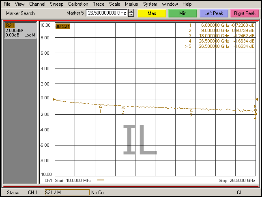
Task: Click the Marker 5 frequency input field
Action: coord(107,13)
